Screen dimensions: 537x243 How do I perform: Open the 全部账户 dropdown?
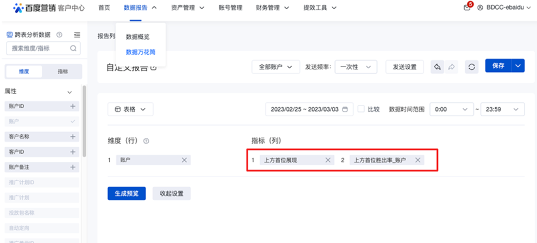[276, 67]
